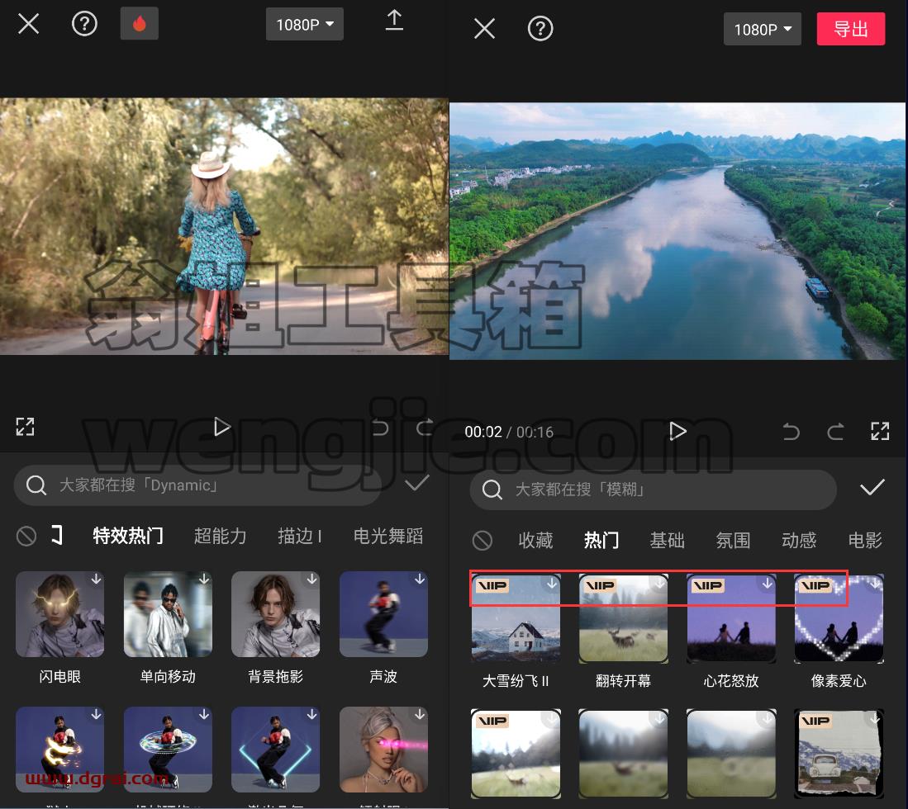
Task: Close the left editor with X icon
Action: click(x=28, y=24)
